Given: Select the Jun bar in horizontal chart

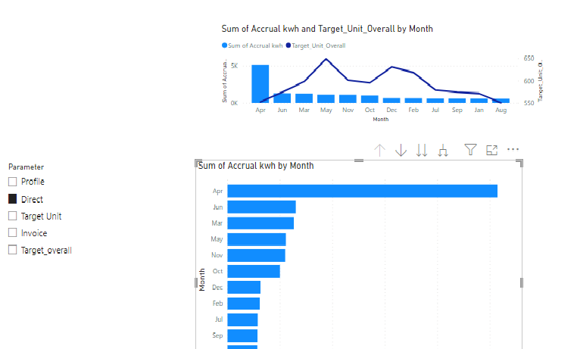Looking at the screenshot, I should tap(262, 207).
